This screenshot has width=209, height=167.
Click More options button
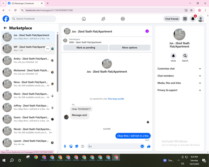(x=130, y=48)
